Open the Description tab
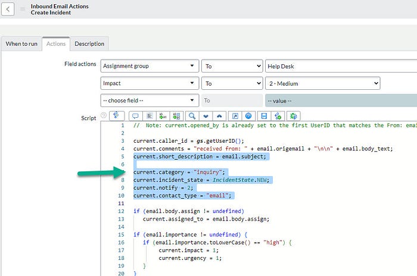Image resolution: width=417 pixels, height=276 pixels. point(89,43)
